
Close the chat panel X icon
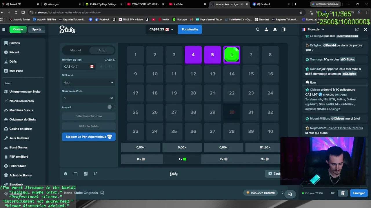coord(365,29)
